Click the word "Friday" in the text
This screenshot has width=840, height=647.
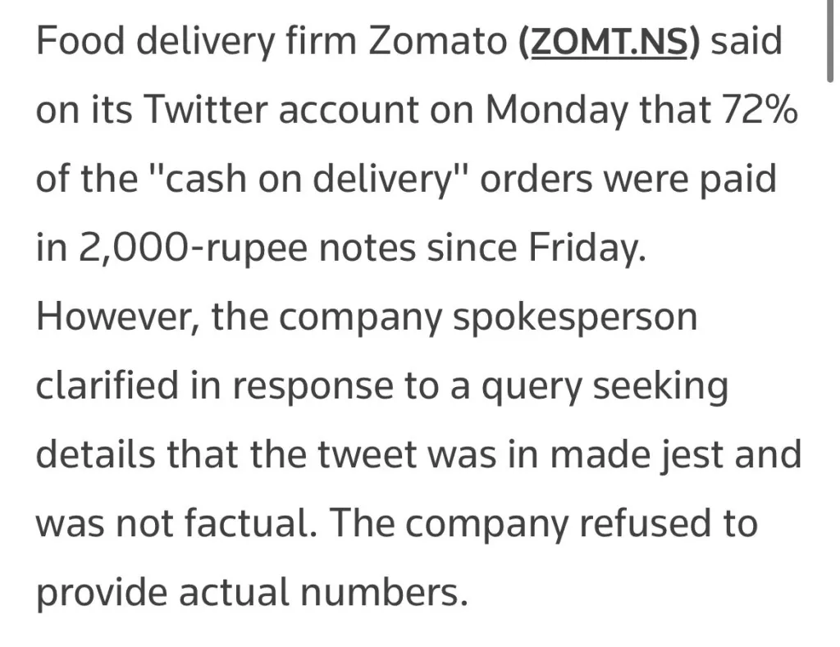pyautogui.click(x=590, y=248)
